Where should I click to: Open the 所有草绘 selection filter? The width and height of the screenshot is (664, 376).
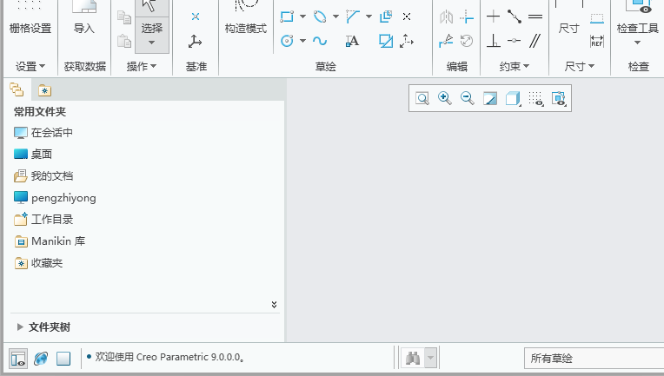[x=594, y=359]
